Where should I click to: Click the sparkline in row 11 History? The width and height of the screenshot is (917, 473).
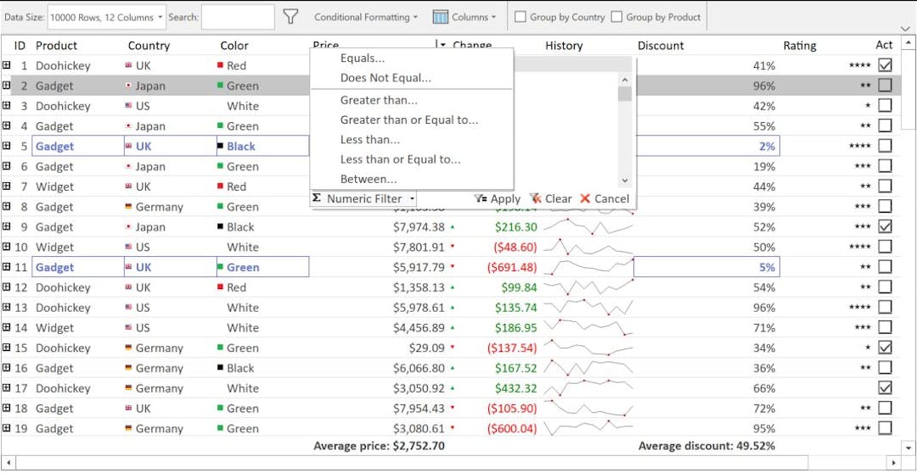[x=588, y=267]
